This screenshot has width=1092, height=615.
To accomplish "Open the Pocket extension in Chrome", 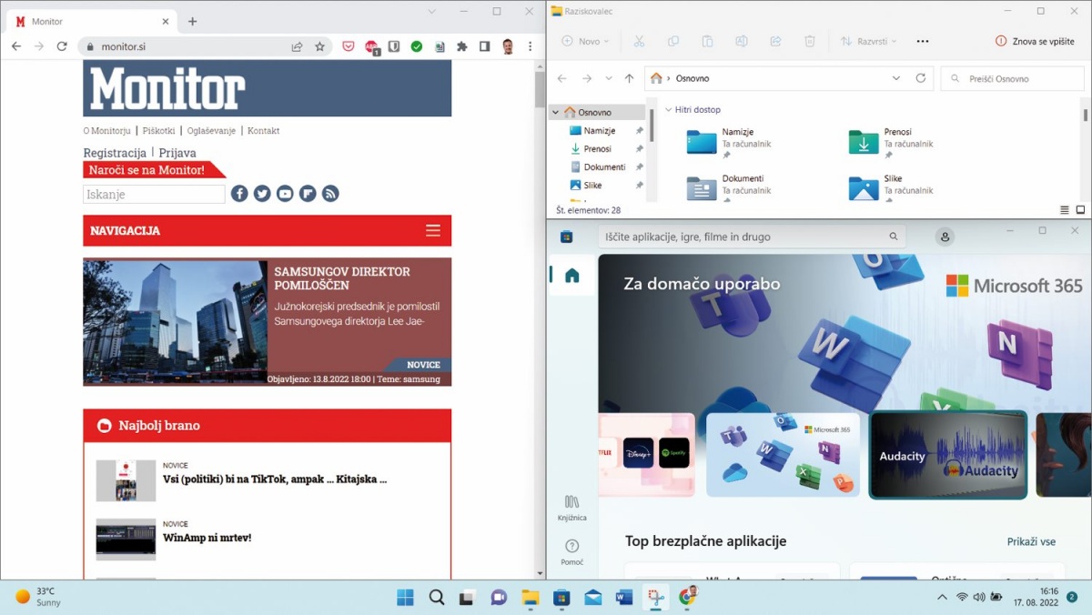I will point(349,46).
